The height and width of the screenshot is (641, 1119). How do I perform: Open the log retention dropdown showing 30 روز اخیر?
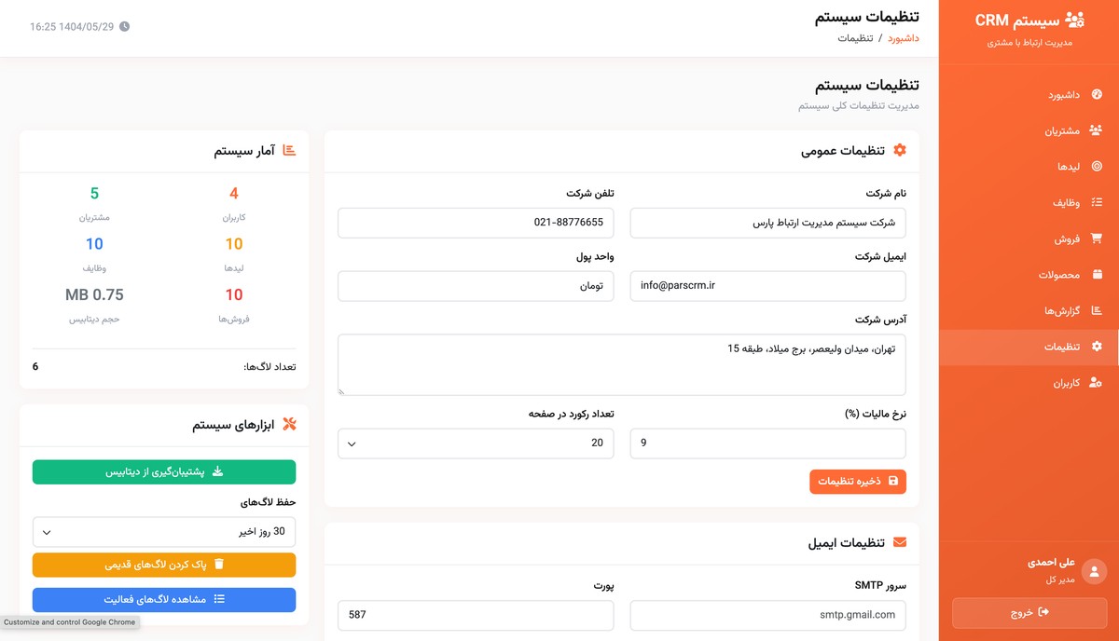click(163, 531)
